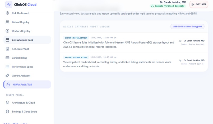213x124 pixels.
Task: Click the Settings & Cloud Locks gear icon
Action: click(7, 112)
